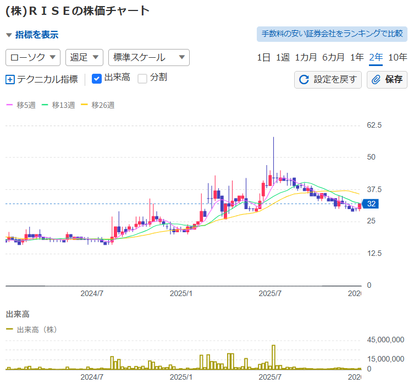Select the 10年 time range
Image resolution: width=408 pixels, height=383 pixels.
point(398,57)
